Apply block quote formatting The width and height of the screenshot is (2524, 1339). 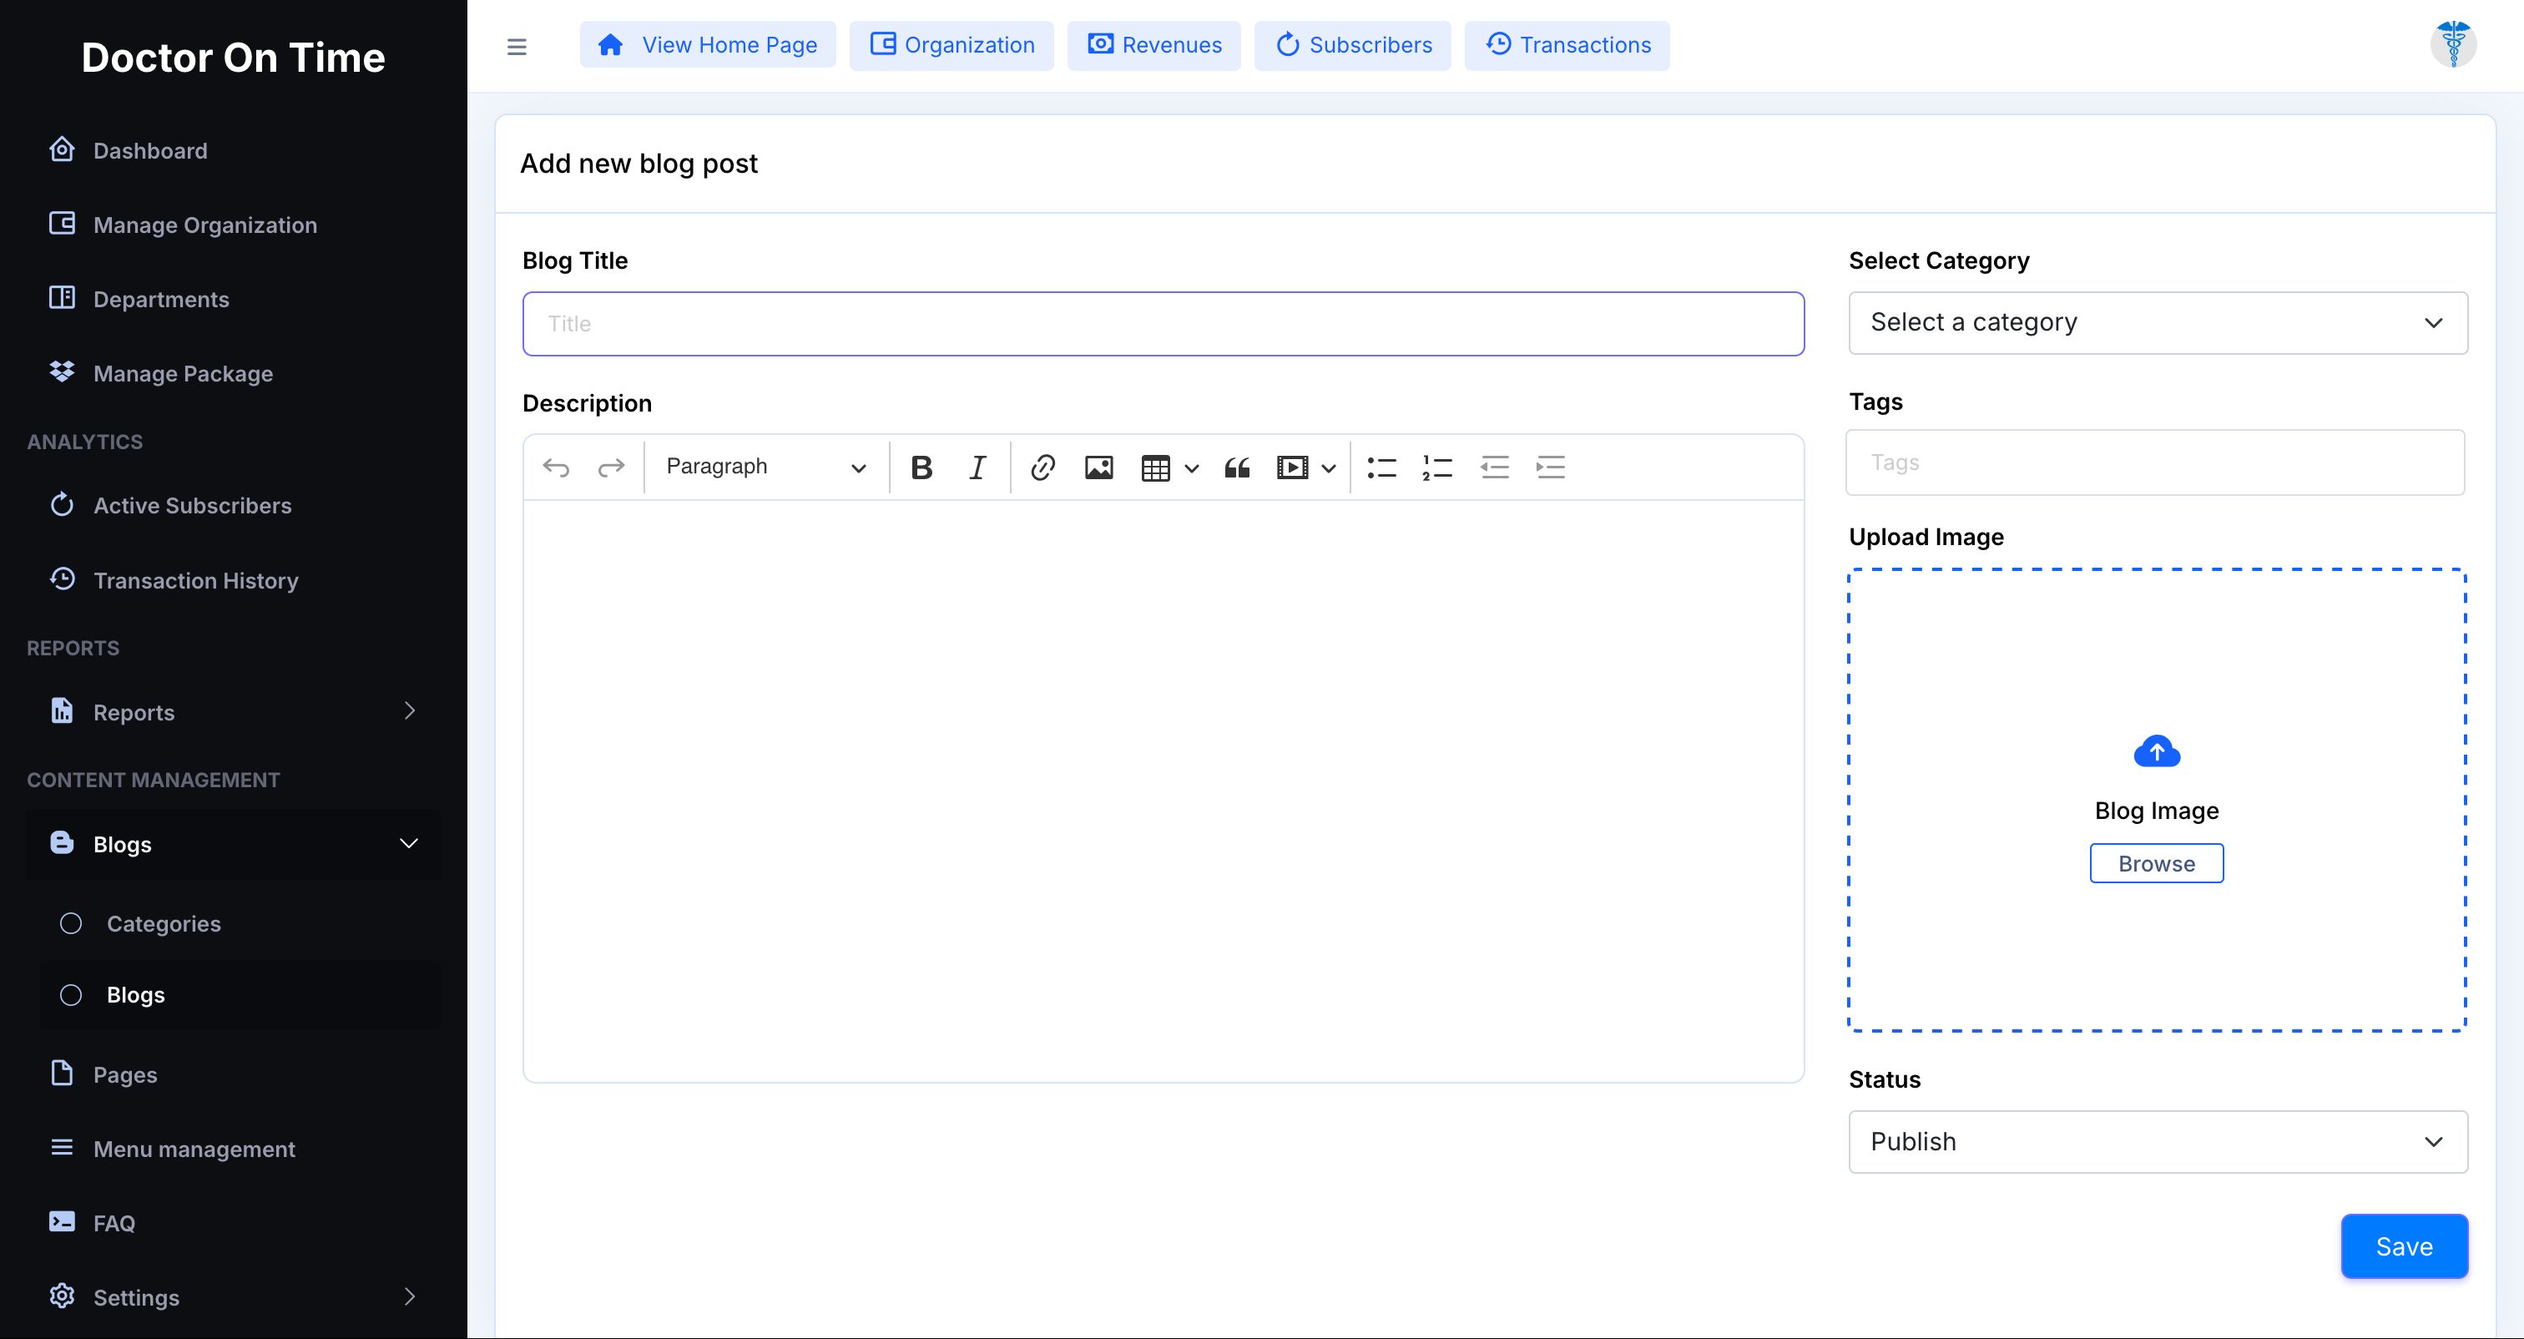coord(1236,467)
